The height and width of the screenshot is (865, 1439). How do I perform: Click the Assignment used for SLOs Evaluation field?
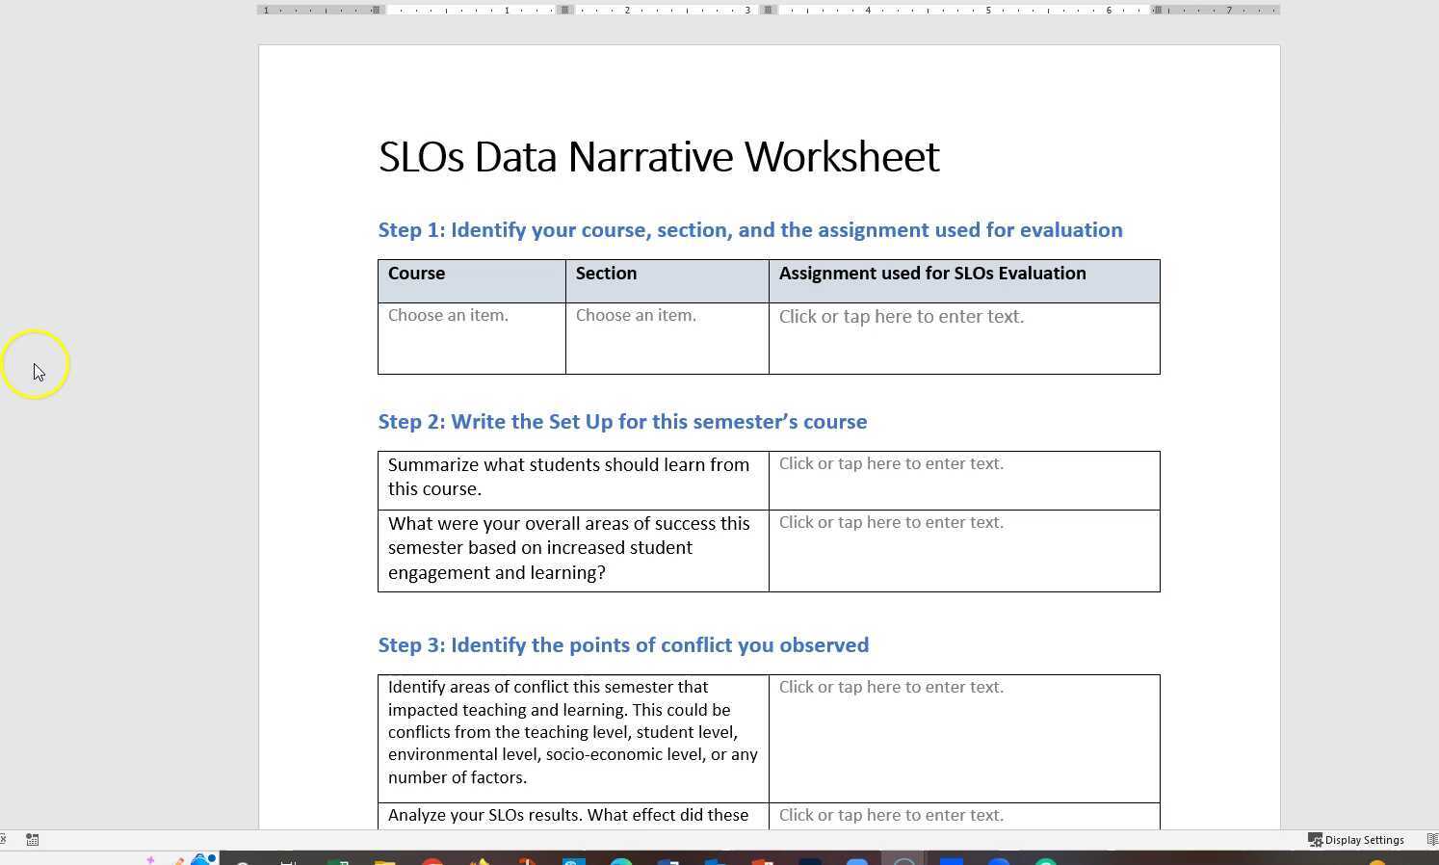[902, 316]
